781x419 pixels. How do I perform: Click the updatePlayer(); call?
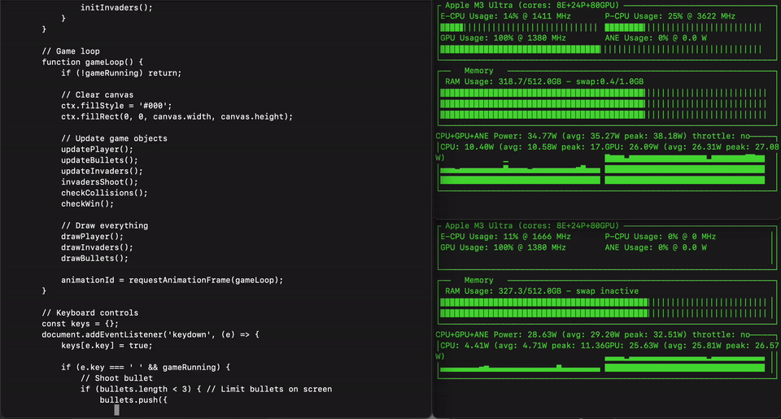(97, 150)
